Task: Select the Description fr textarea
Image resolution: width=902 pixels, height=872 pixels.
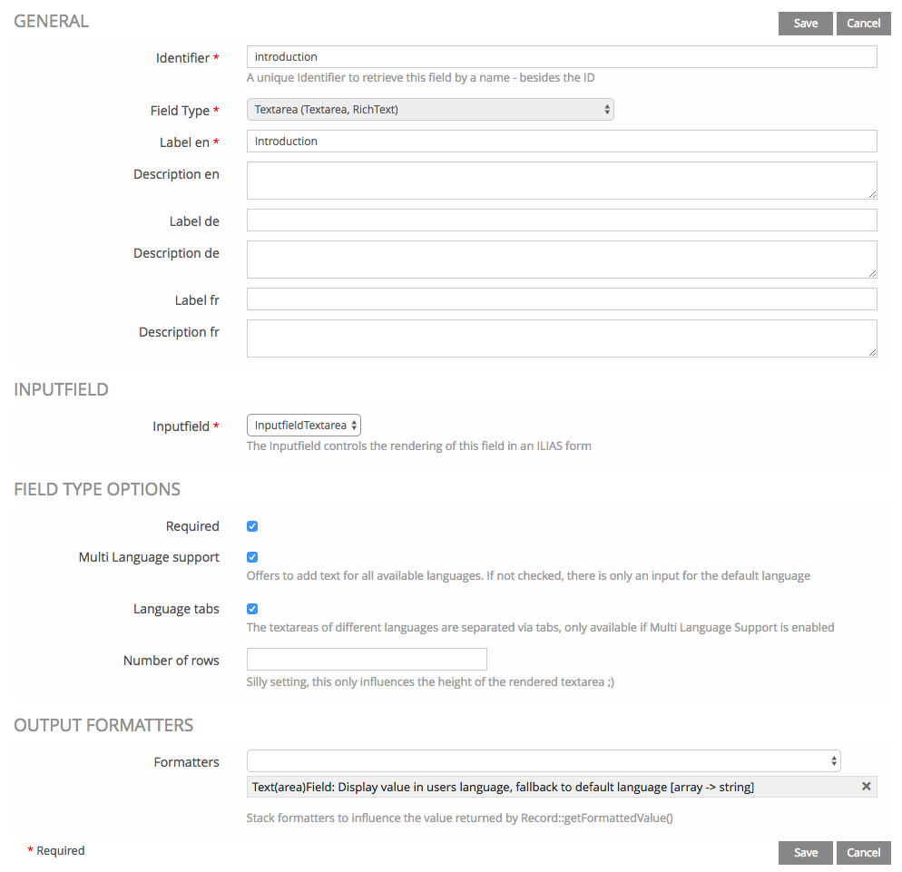Action: 562,338
